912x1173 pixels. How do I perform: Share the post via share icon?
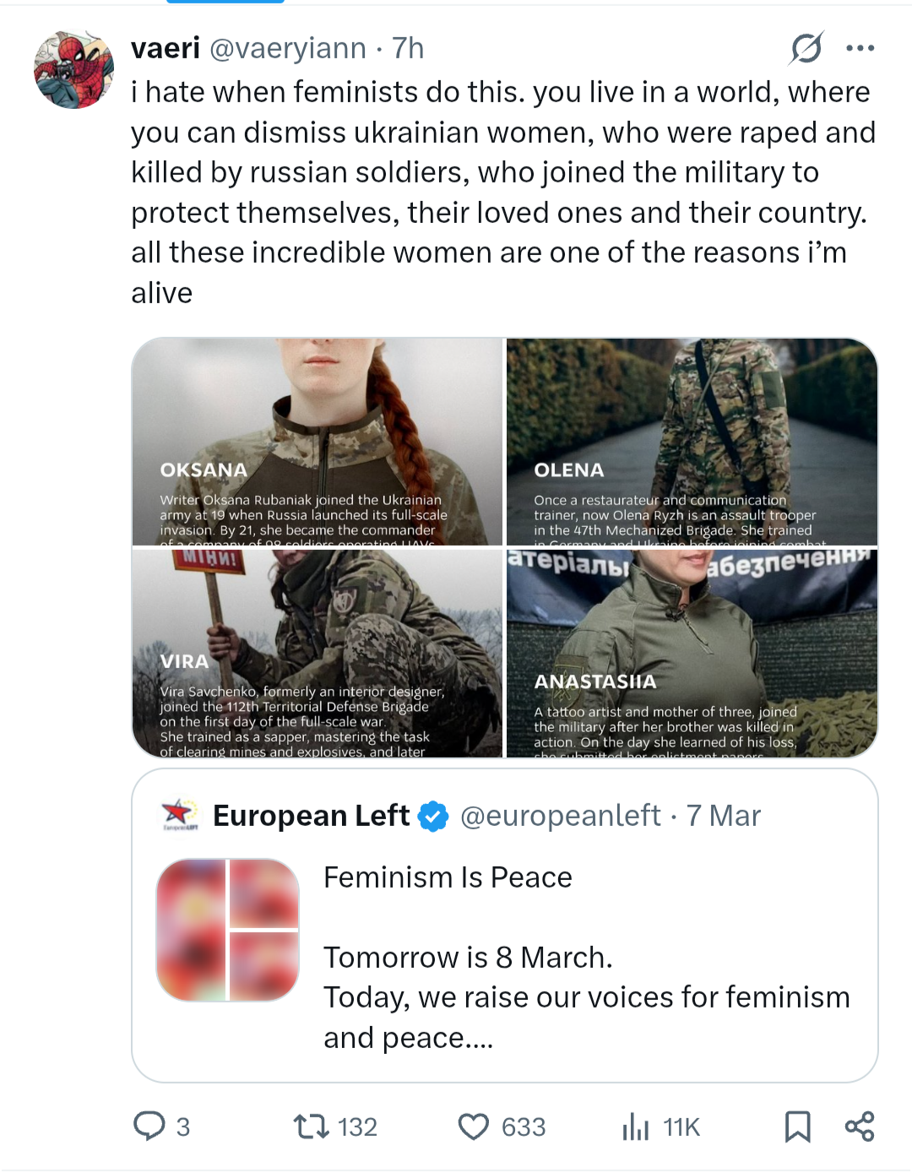[x=860, y=1126]
